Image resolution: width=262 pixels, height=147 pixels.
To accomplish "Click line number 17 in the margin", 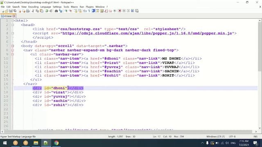I will point(6,88).
